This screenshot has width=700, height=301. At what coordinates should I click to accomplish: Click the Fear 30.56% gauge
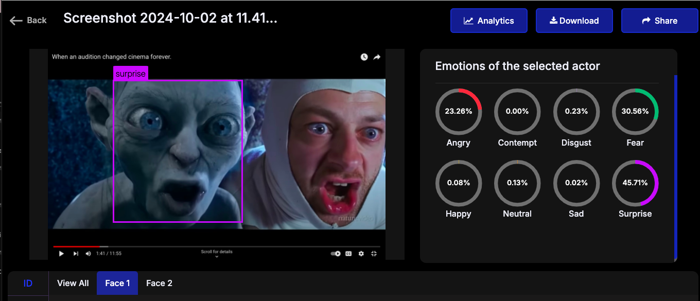[635, 112]
